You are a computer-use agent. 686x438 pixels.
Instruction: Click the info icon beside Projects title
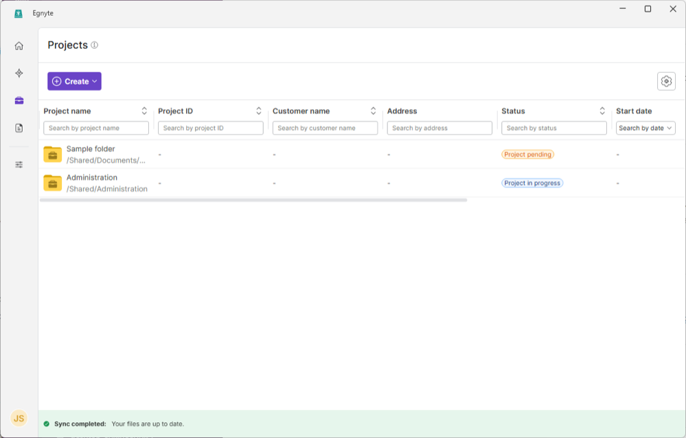[95, 45]
